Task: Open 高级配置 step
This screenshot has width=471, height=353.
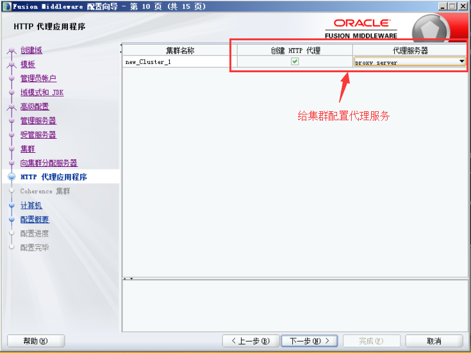Action: point(35,107)
